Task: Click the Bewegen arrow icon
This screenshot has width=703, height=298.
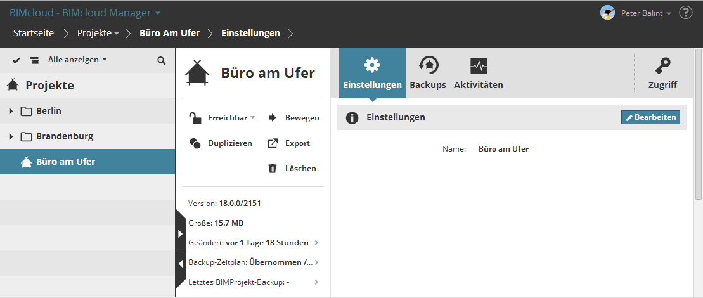Action: click(x=273, y=117)
